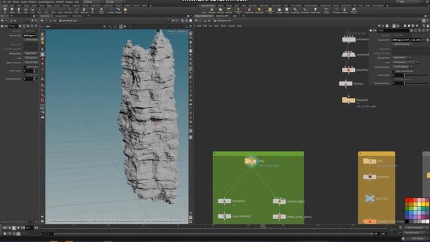Open the No cam viewport dropdown
This screenshot has width=430, height=242.
click(x=182, y=32)
